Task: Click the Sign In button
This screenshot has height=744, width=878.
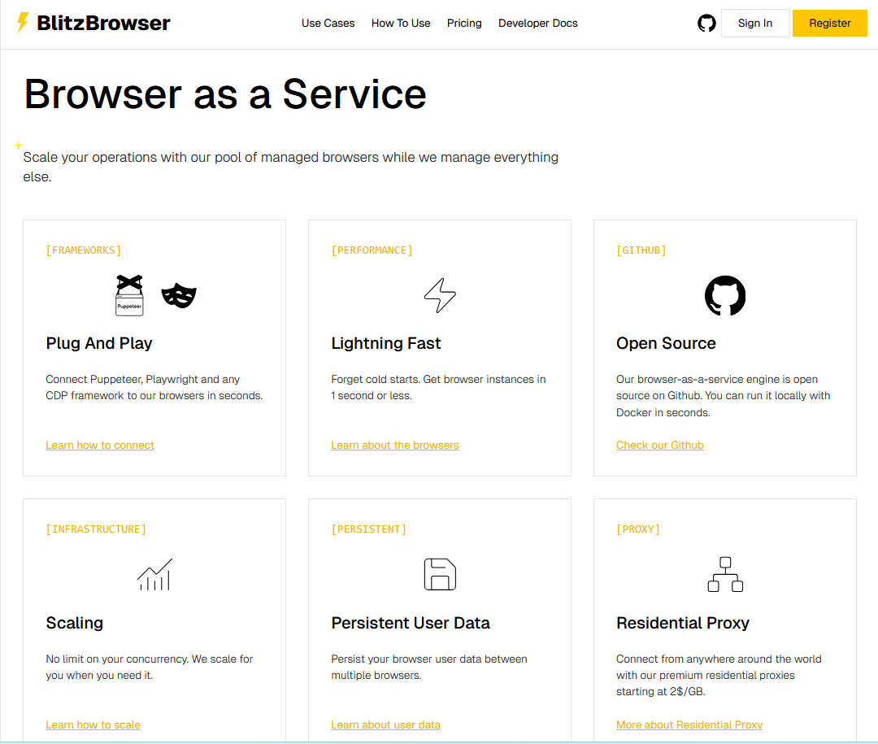Action: pos(754,23)
